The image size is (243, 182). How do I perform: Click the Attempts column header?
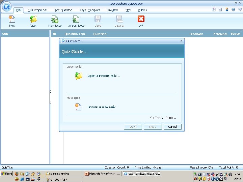(220, 34)
